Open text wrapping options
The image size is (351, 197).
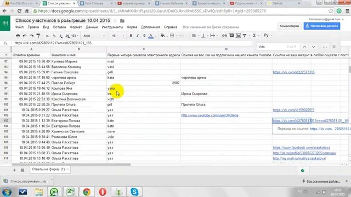[x=213, y=36]
